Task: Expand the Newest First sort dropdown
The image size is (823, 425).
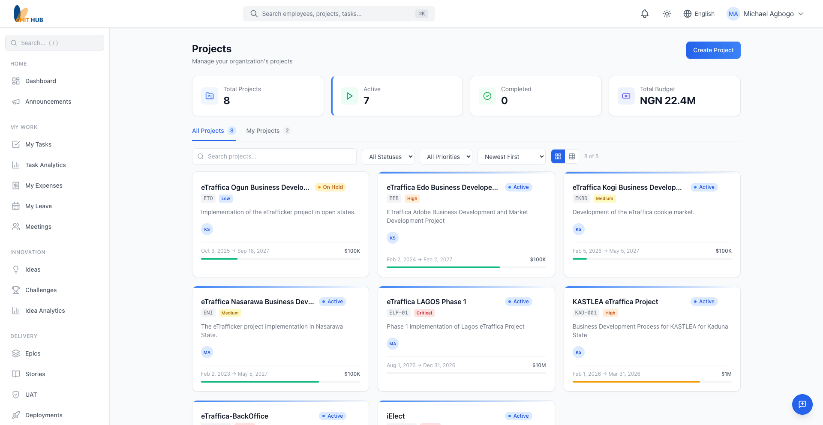Action: tap(511, 157)
